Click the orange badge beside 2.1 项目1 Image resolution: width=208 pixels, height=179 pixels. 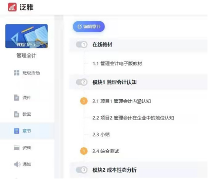point(84,101)
